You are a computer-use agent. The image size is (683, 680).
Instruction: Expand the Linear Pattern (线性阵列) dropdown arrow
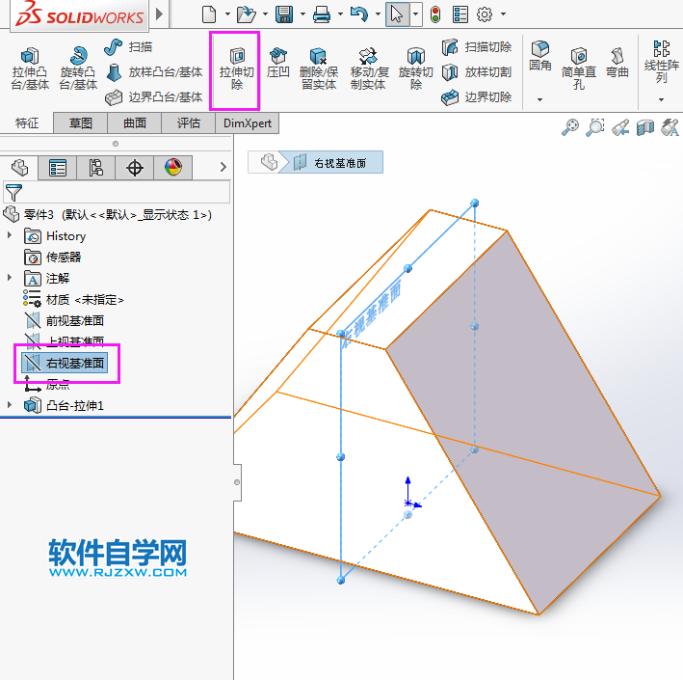coord(661,99)
